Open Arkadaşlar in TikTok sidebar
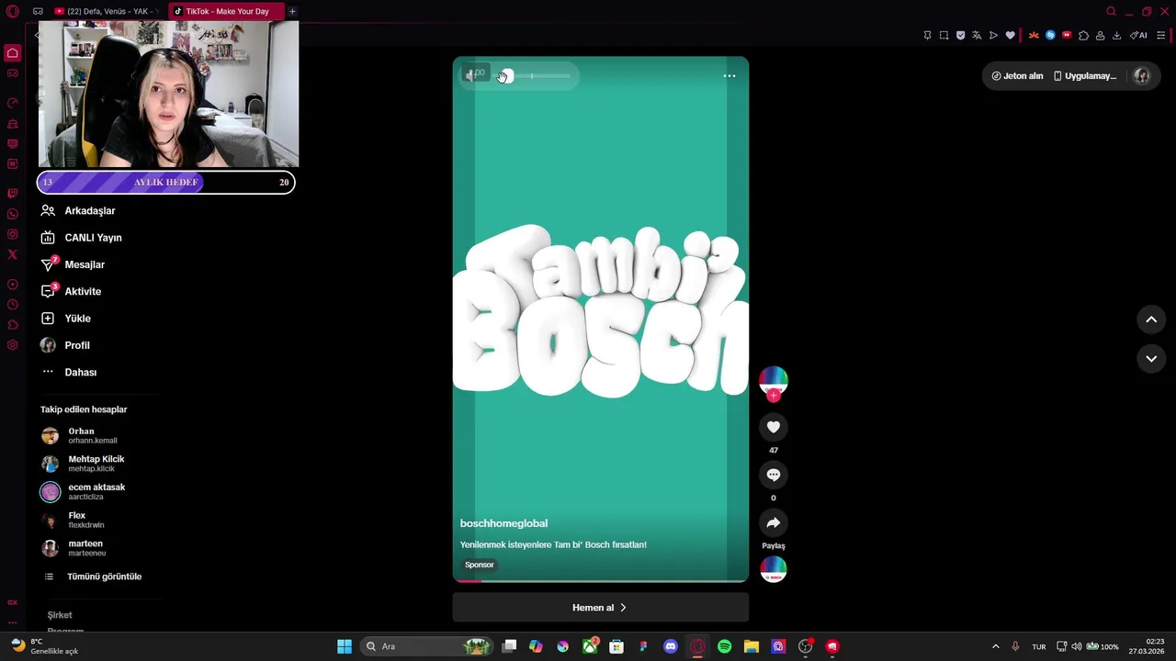 click(90, 211)
